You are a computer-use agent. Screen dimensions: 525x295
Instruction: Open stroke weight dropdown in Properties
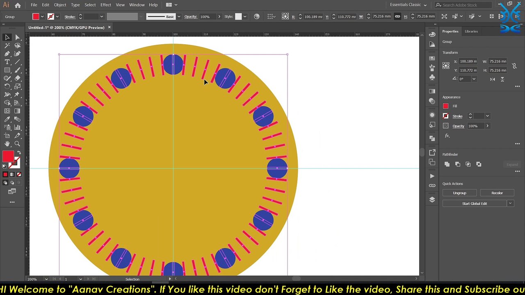click(x=487, y=116)
